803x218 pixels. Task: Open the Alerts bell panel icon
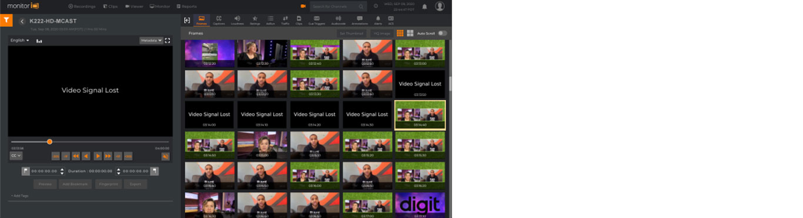click(x=378, y=20)
